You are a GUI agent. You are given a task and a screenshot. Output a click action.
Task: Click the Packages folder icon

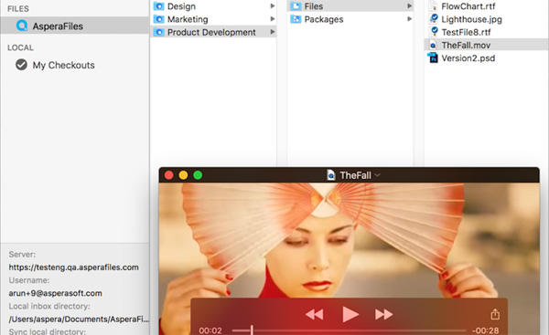coord(296,19)
